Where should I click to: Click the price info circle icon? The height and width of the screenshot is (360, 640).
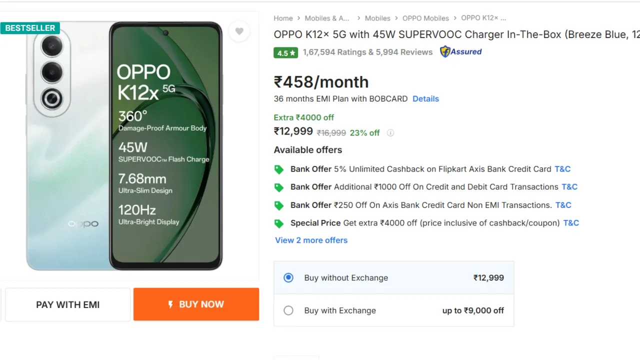390,133
